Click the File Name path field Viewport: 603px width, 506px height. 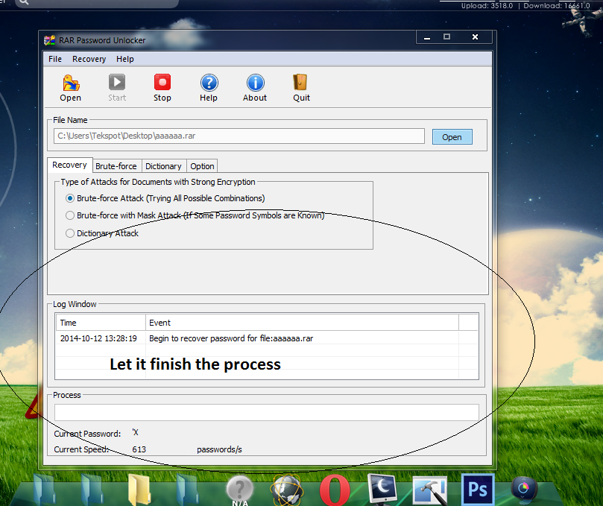point(239,136)
